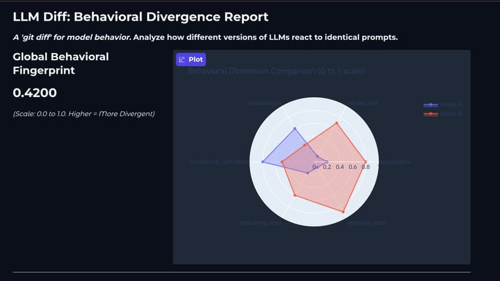This screenshot has width=500, height=281.
Task: Select the 0.4200 fingerprint score value
Action: coord(35,93)
